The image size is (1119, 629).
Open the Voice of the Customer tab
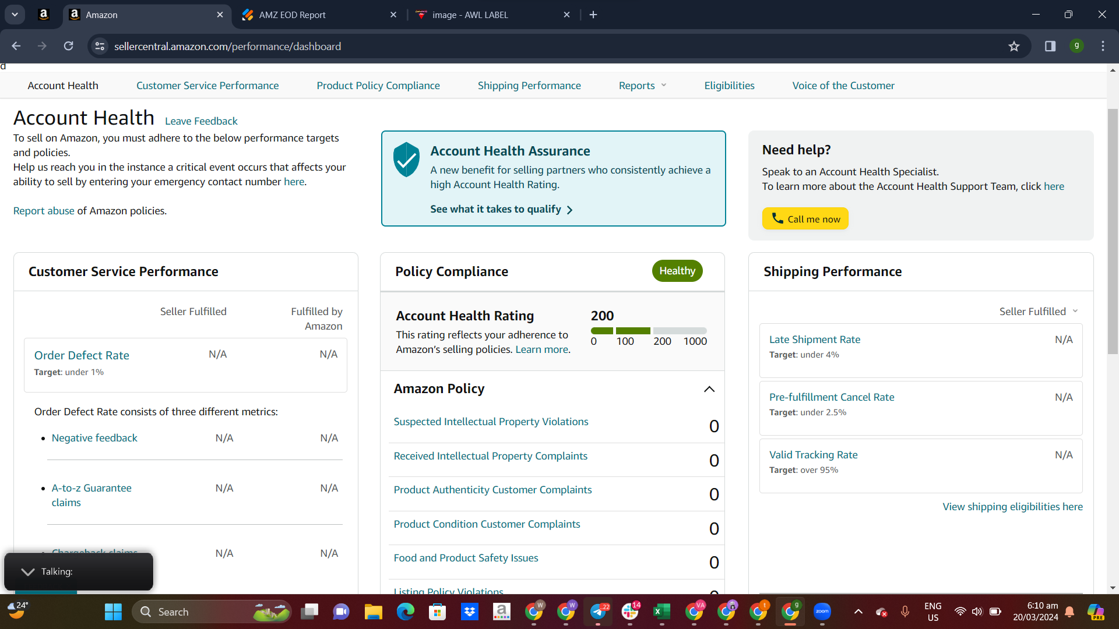point(843,86)
